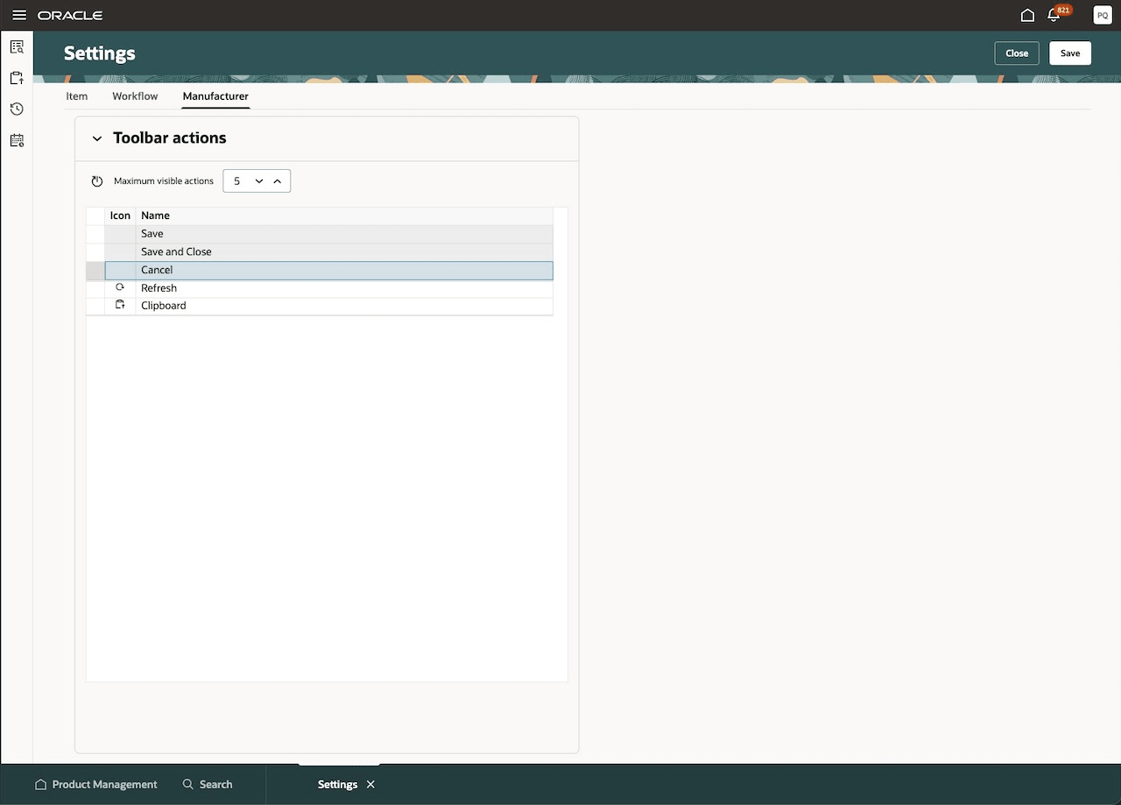The width and height of the screenshot is (1121, 805).
Task: Increase Maximum visible actions value
Action: click(x=278, y=181)
